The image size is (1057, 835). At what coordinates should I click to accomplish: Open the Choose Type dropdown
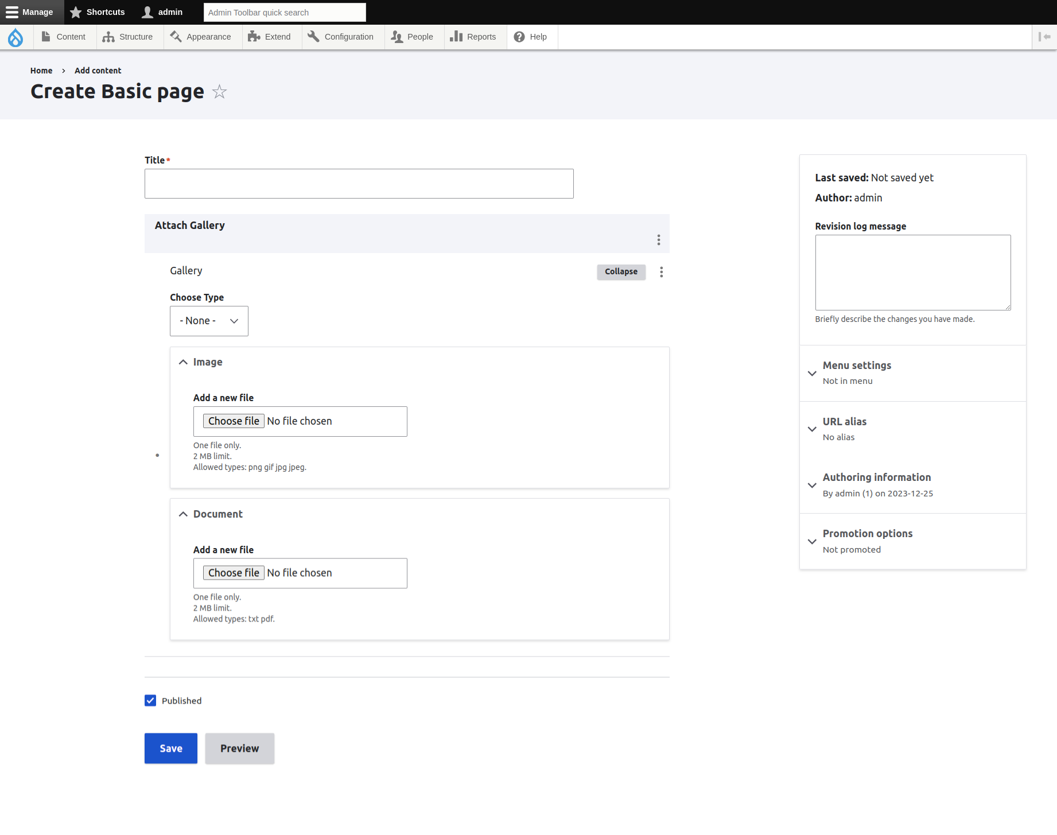point(209,321)
